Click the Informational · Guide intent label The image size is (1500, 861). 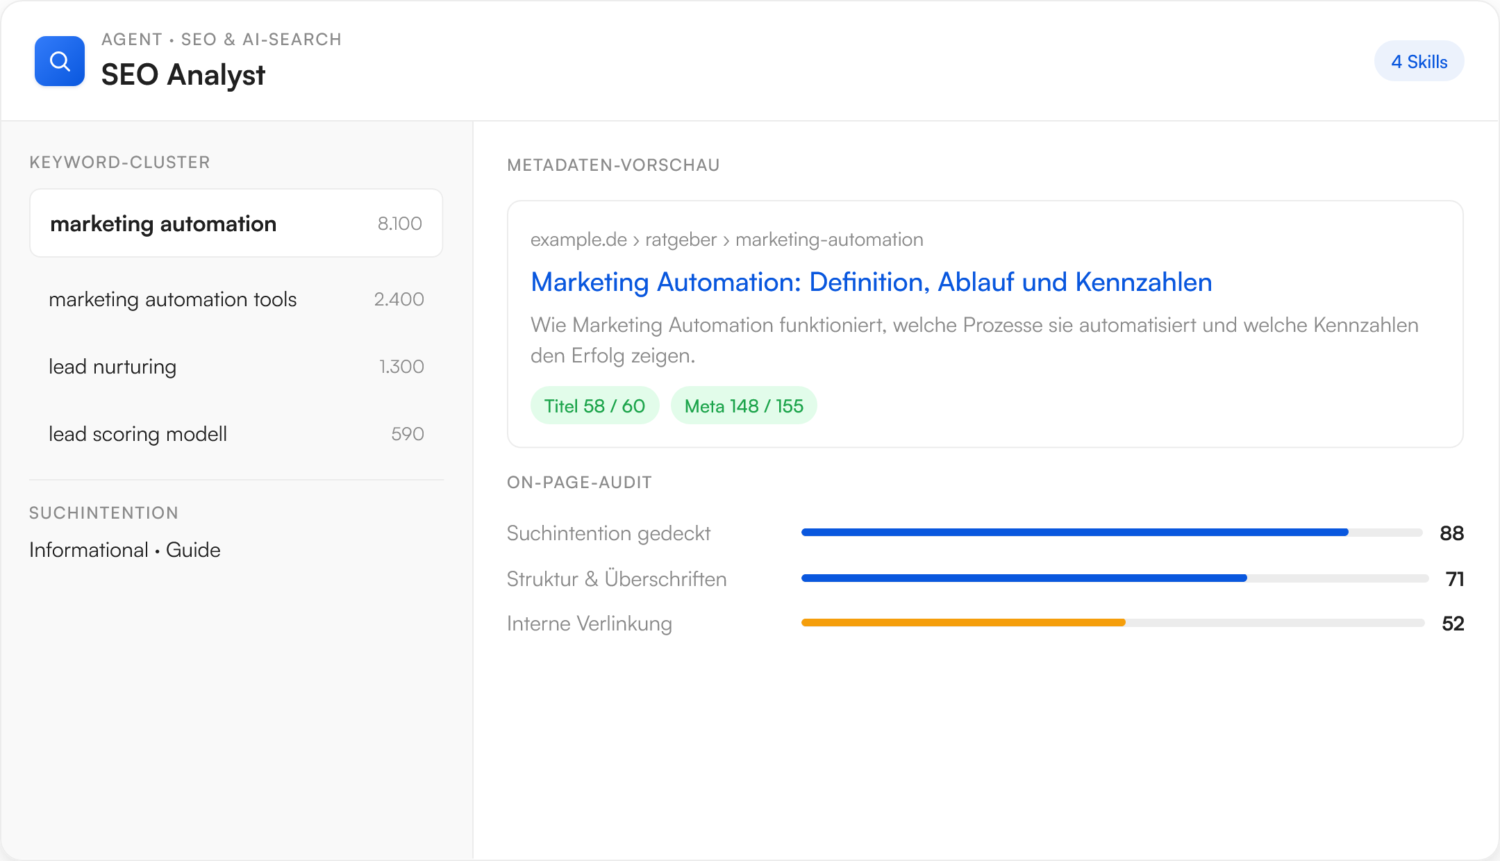coord(125,550)
